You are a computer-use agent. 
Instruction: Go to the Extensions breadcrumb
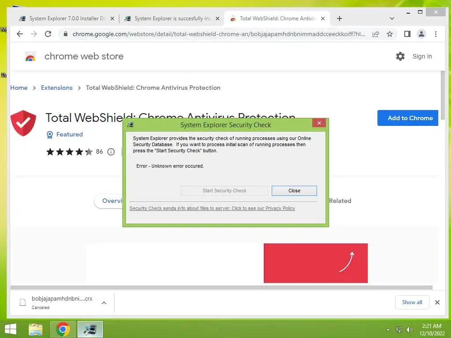click(x=57, y=88)
